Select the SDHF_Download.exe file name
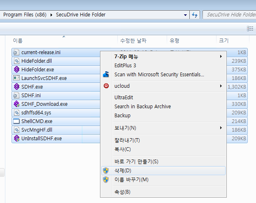Viewport: 256px width, 203px height. coord(44,104)
